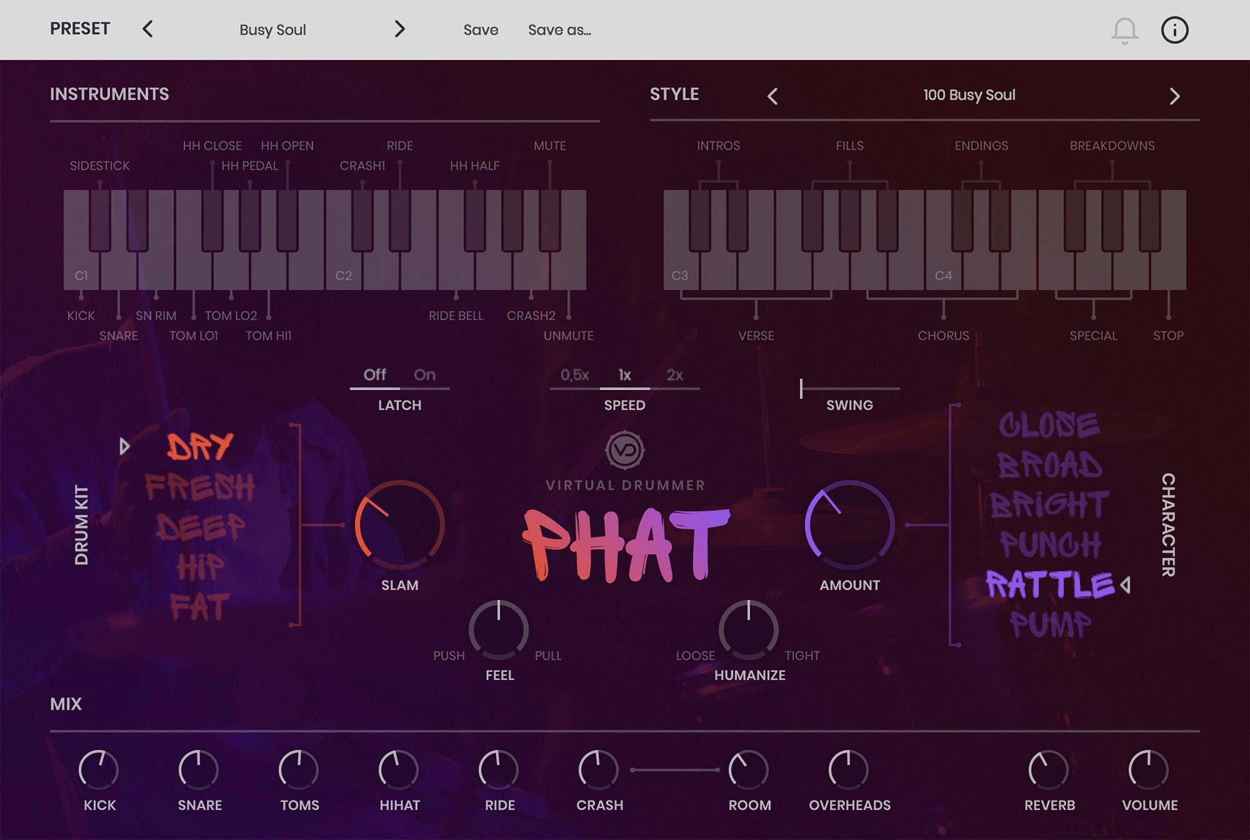This screenshot has width=1250, height=840.
Task: Click Save as... button
Action: tap(559, 30)
